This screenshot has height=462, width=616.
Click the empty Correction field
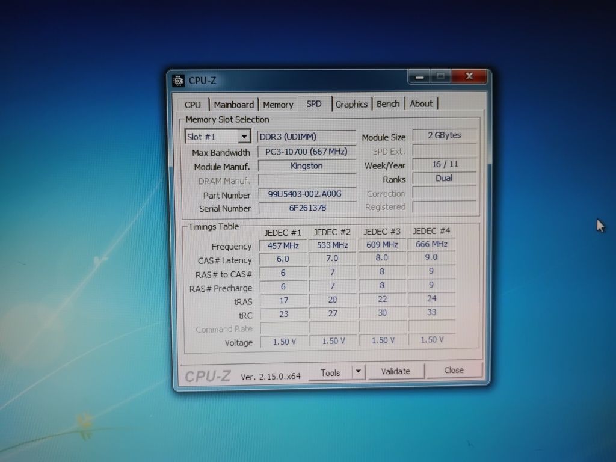click(445, 192)
